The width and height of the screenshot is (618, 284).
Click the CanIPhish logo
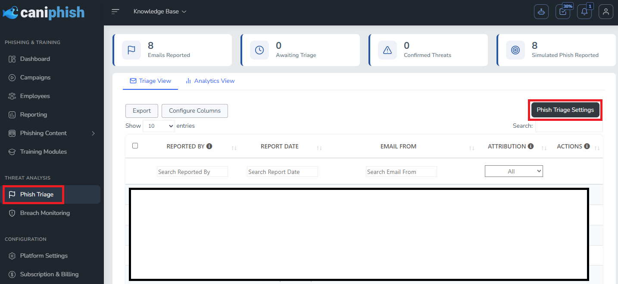point(44,12)
